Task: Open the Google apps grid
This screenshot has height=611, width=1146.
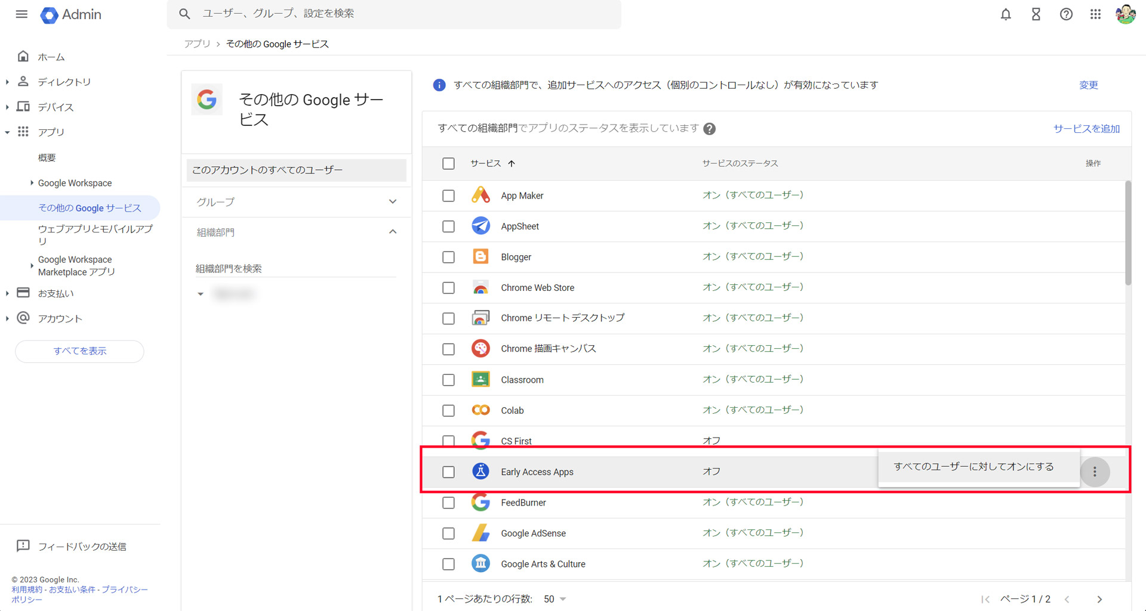Action: (1095, 14)
